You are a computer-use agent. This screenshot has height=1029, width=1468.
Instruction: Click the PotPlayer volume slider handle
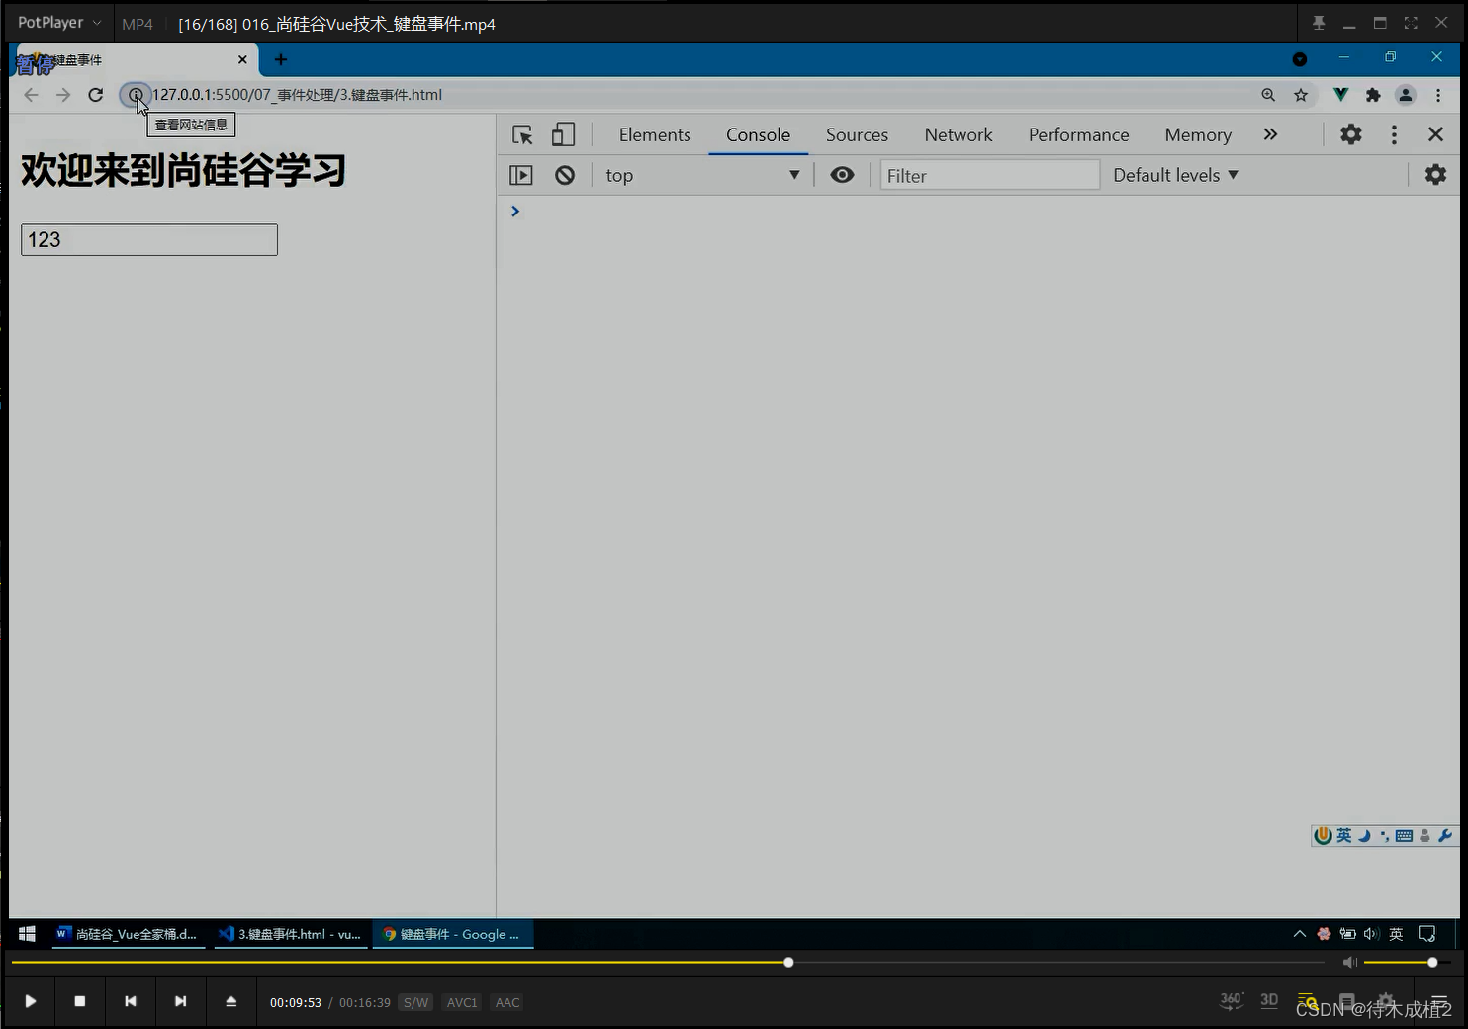(x=1432, y=962)
